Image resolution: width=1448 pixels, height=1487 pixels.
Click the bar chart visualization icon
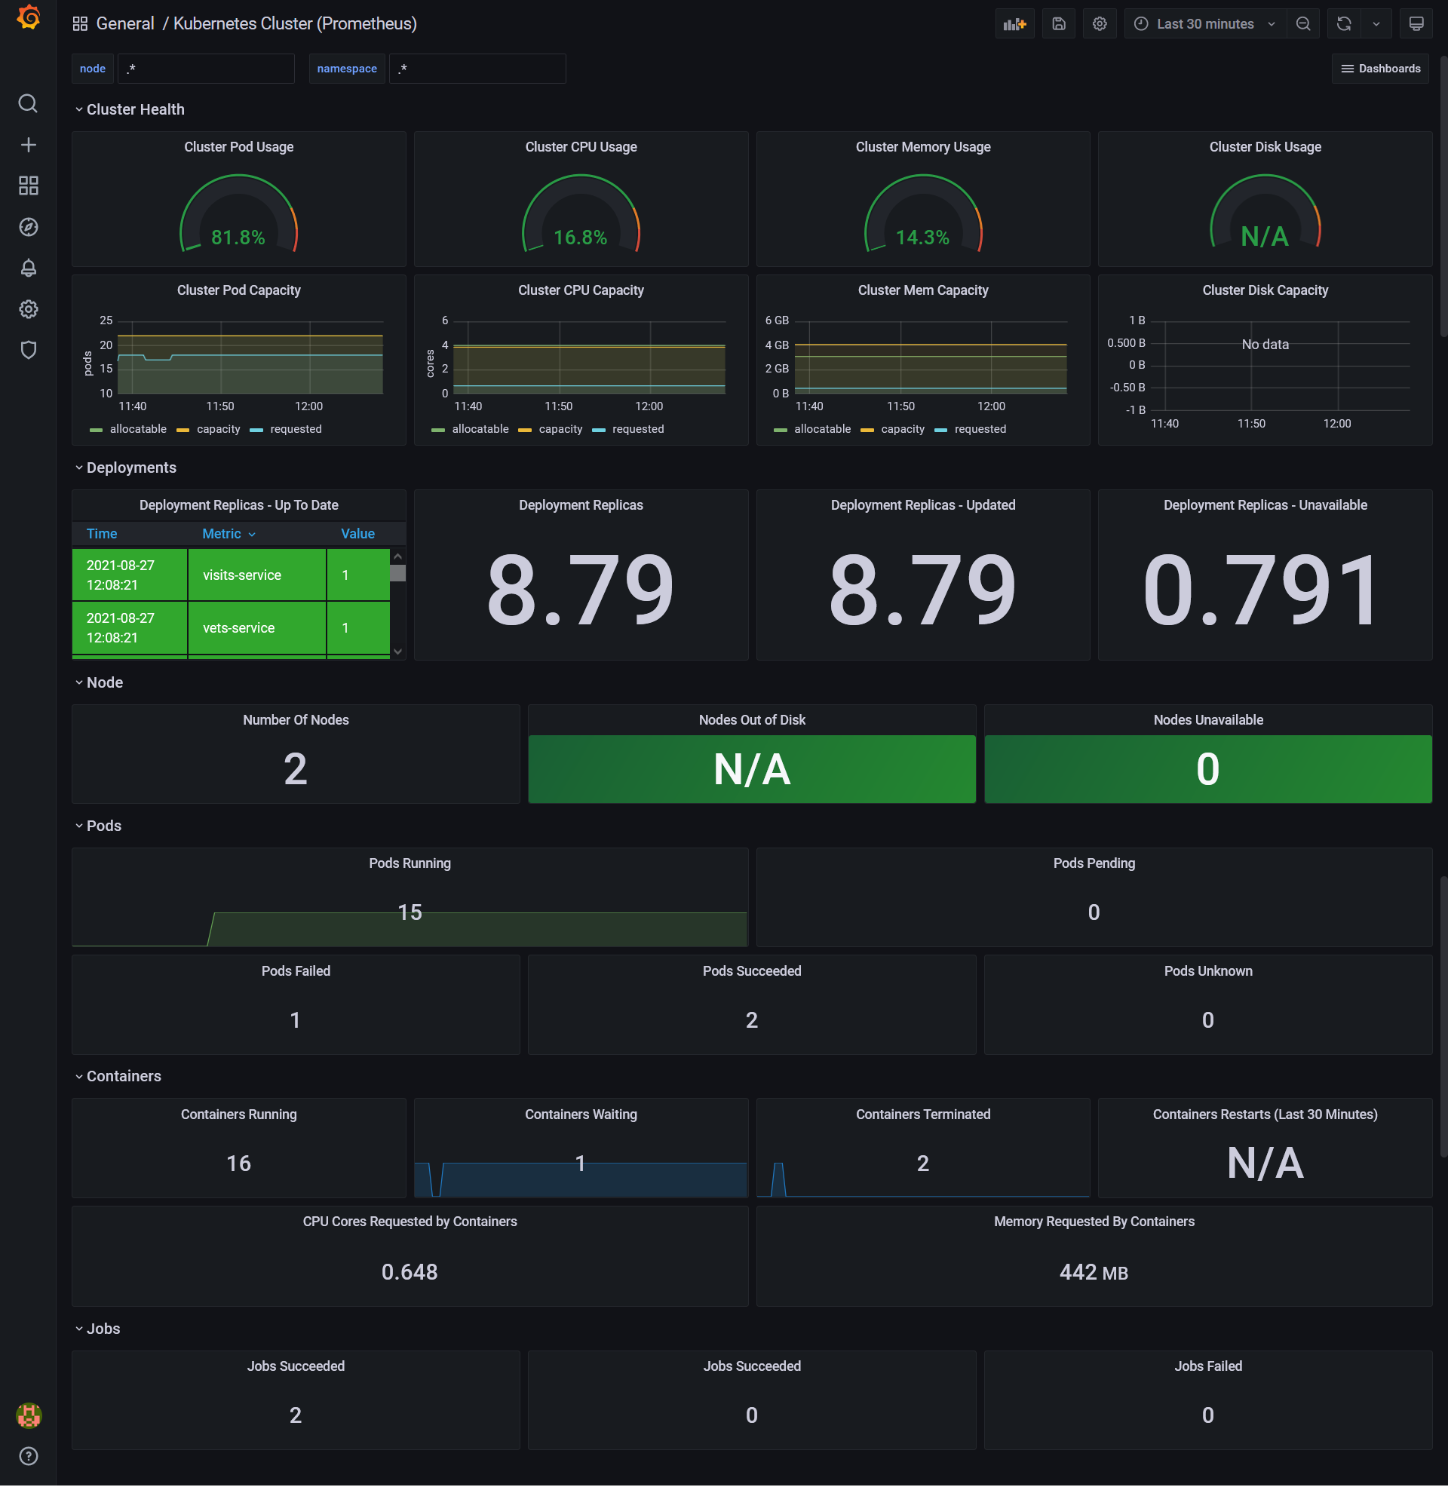point(1014,23)
